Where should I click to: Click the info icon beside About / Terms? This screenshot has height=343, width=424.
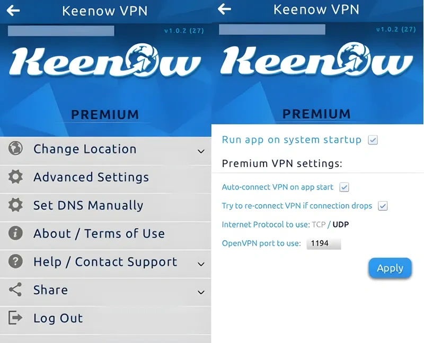[15, 233]
